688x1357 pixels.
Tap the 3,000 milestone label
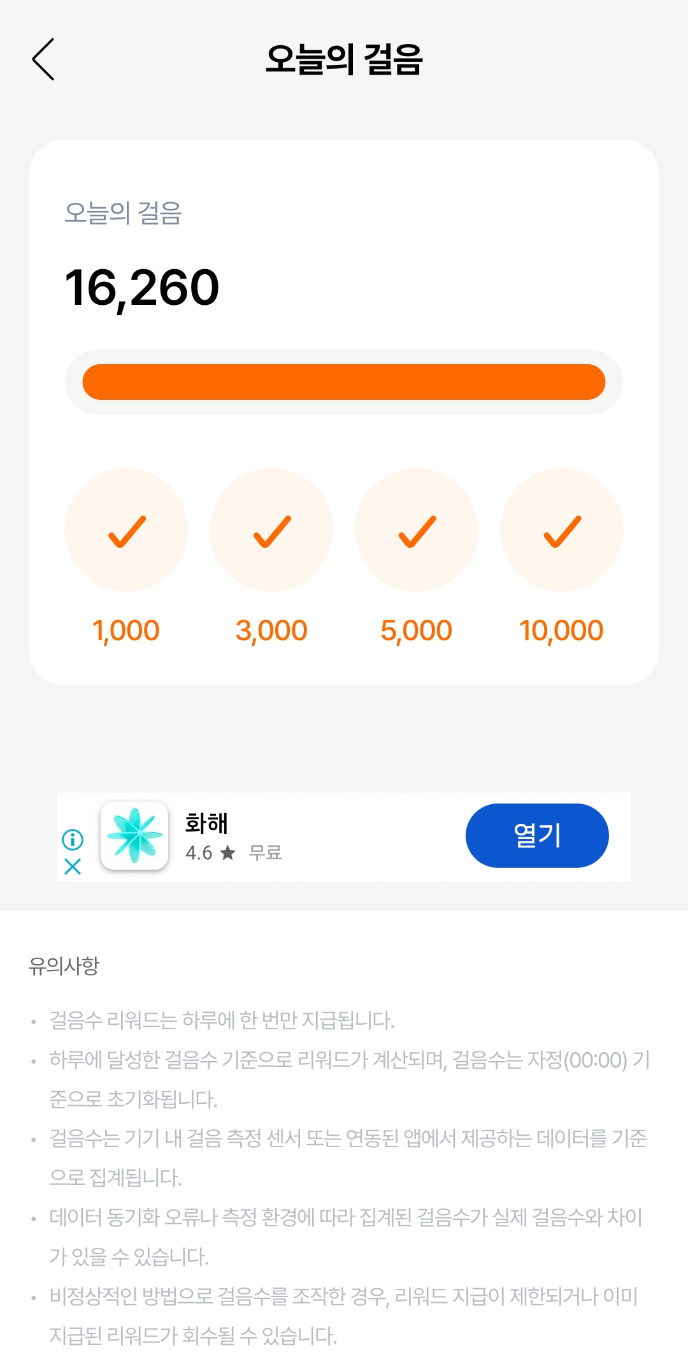click(271, 631)
